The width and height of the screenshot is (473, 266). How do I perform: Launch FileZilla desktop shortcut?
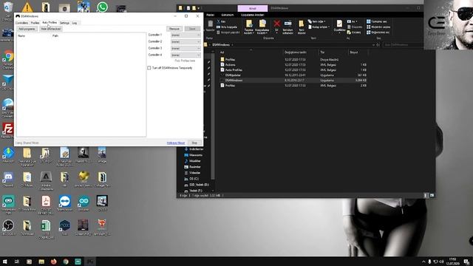tap(8, 129)
